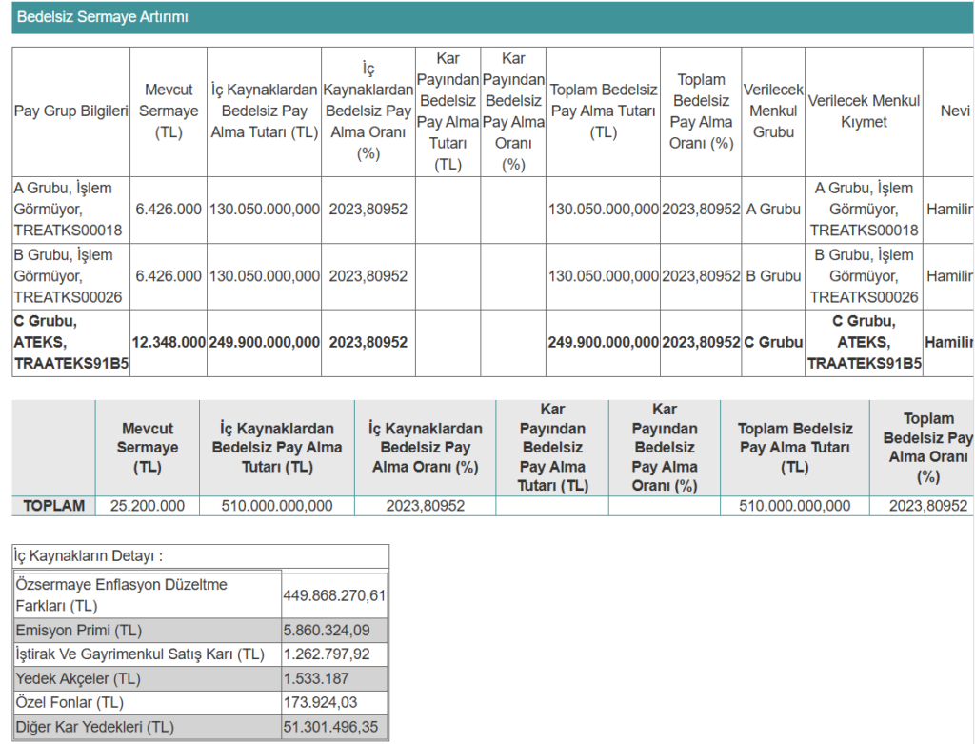Click the Bedelsiz Sermaye Artırımı section header
Image resolution: width=975 pixels, height=744 pixels.
coord(103,18)
